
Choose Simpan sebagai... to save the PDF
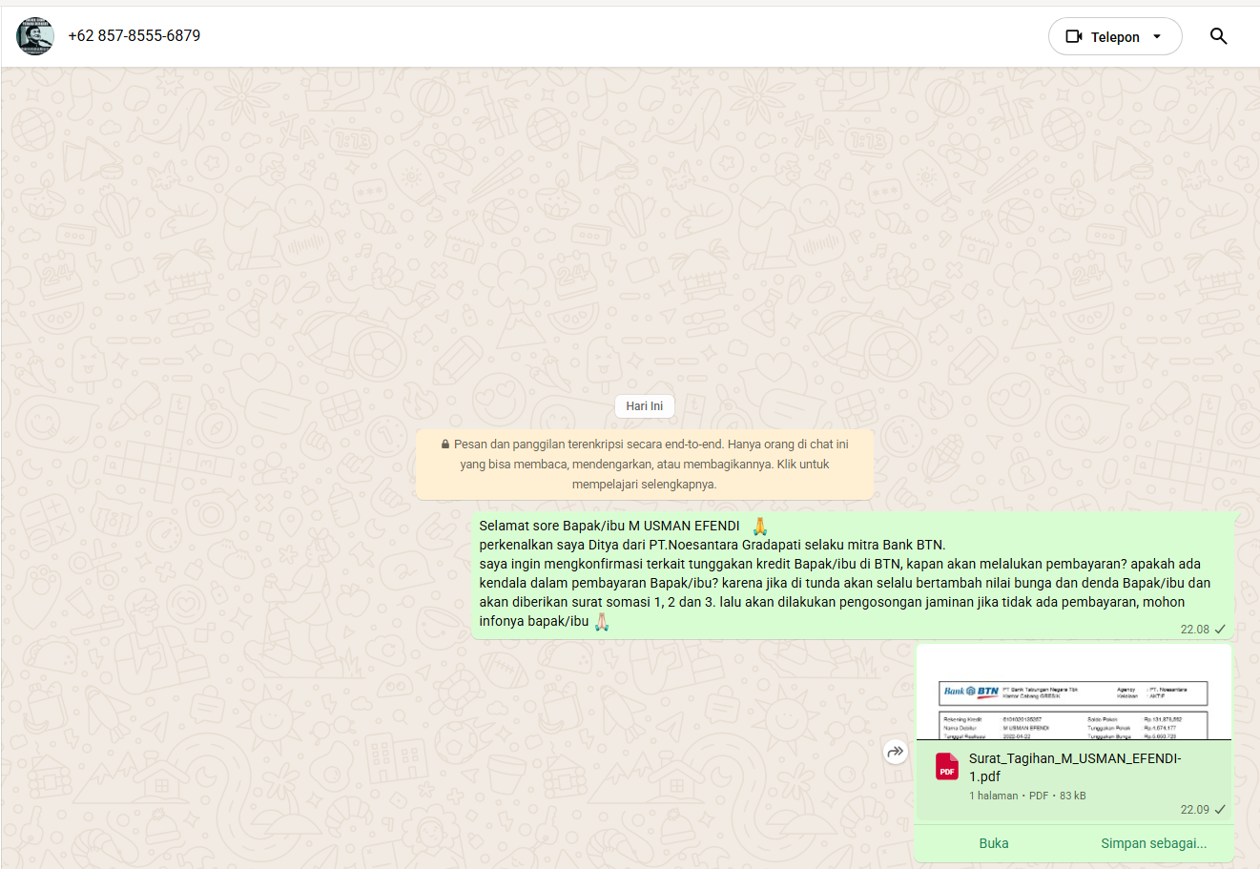pyautogui.click(x=1153, y=843)
